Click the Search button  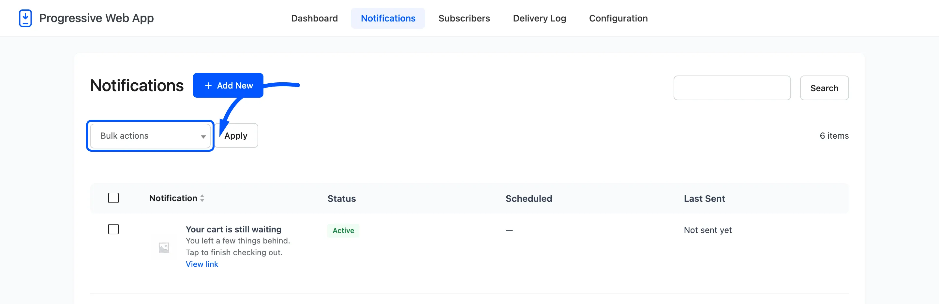[x=824, y=88]
